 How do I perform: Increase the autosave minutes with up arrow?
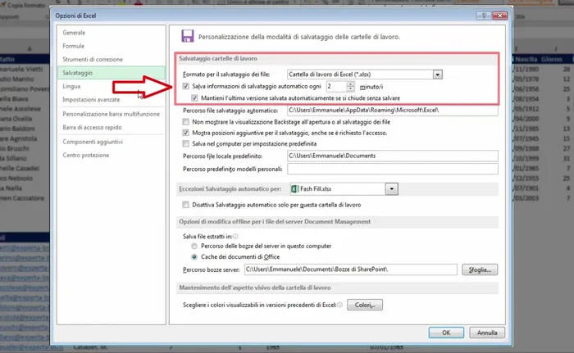click(x=351, y=83)
